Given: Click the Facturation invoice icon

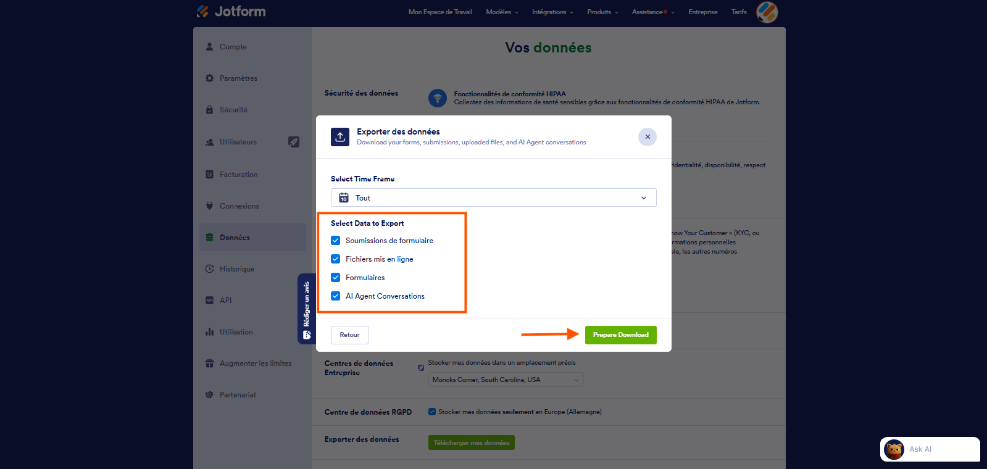Looking at the screenshot, I should pyautogui.click(x=209, y=174).
